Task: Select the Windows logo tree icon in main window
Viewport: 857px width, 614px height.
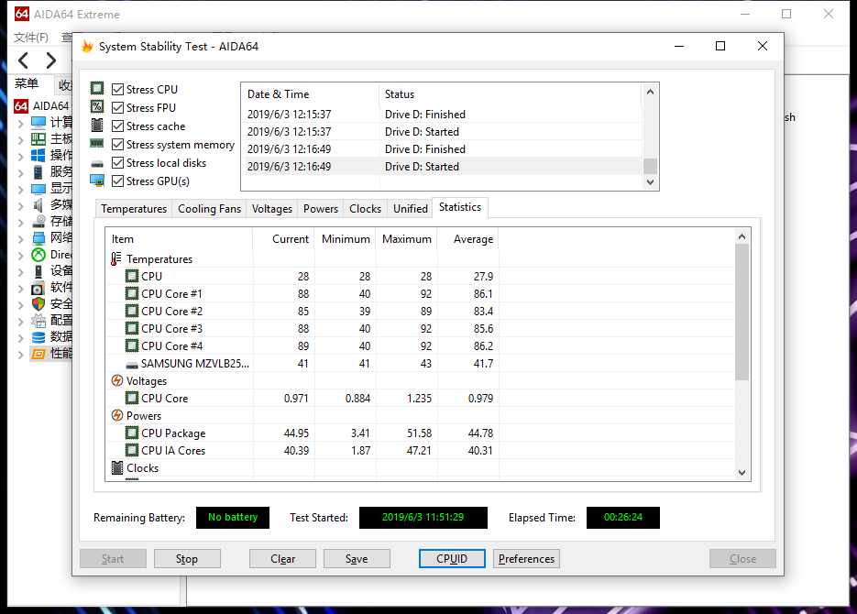Action: coord(38,155)
